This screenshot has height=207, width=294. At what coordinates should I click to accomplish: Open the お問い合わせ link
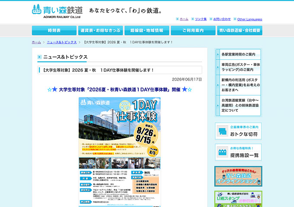[222, 19]
